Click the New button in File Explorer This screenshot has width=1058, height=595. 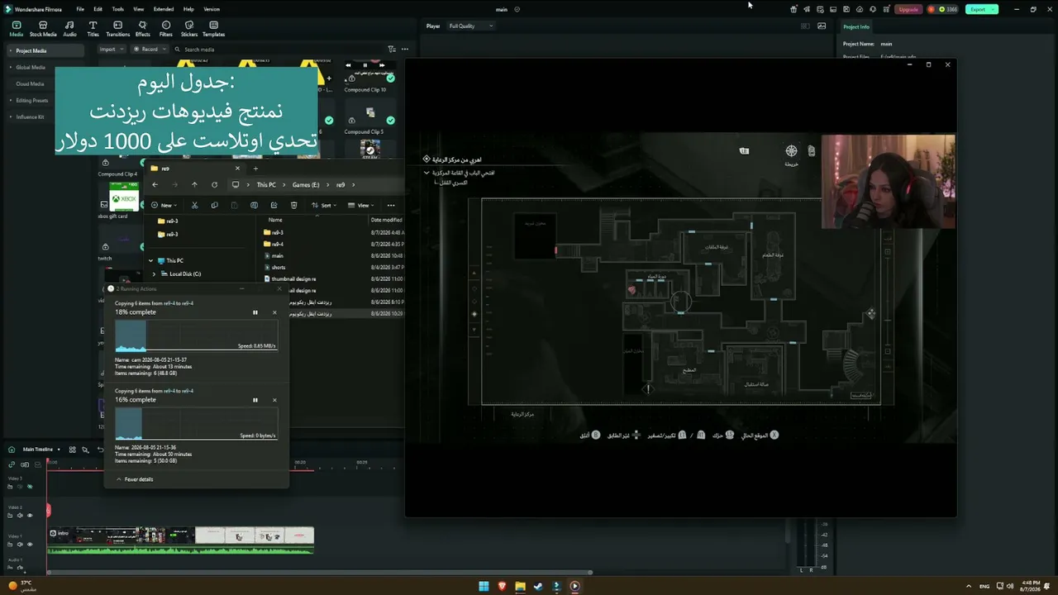(163, 205)
